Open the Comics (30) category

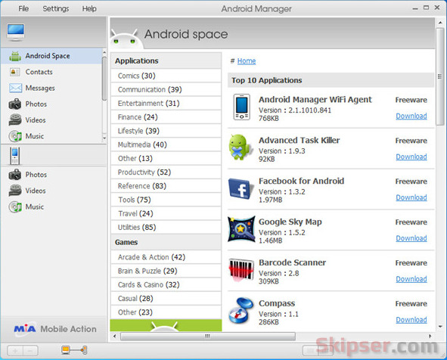(166, 76)
